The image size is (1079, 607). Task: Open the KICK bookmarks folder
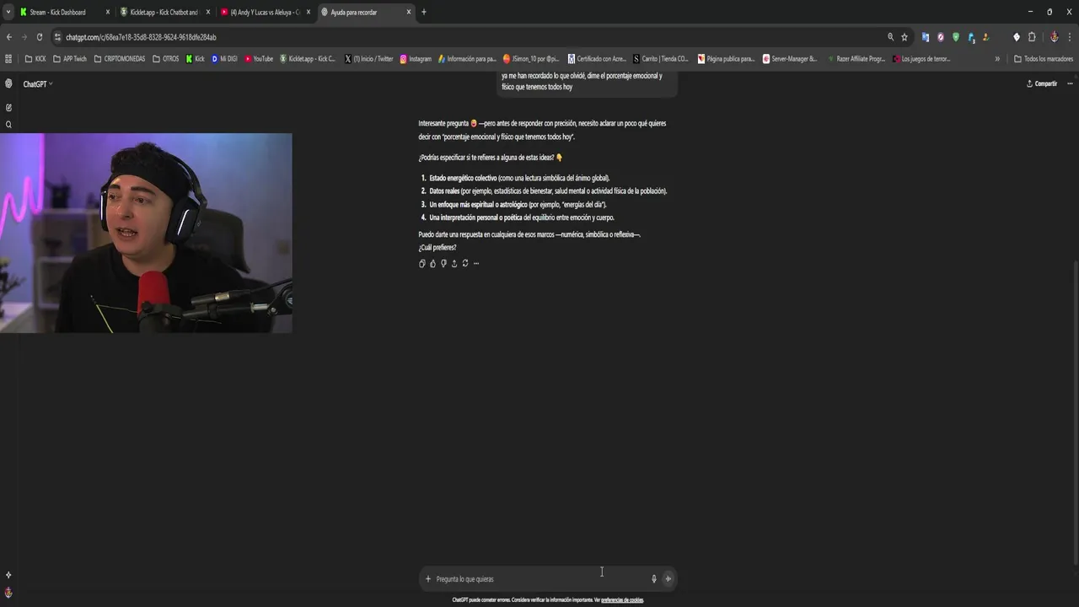(35, 59)
